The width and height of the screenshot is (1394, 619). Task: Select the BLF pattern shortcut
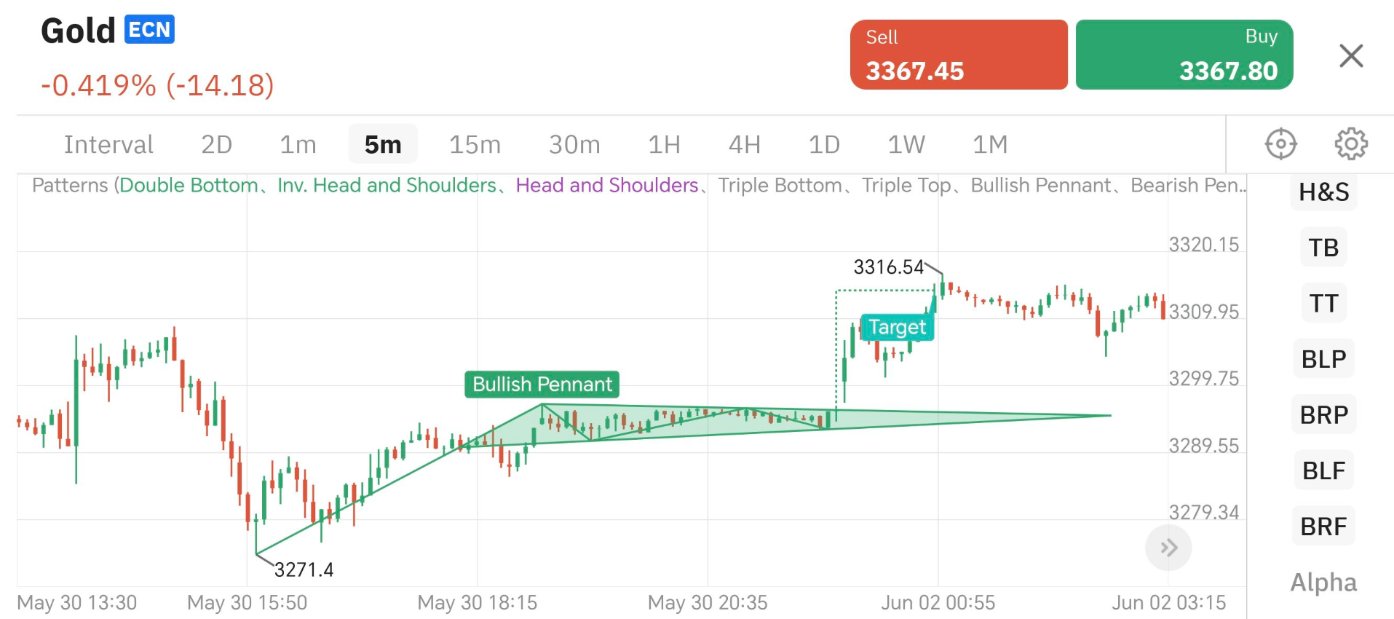1323,470
